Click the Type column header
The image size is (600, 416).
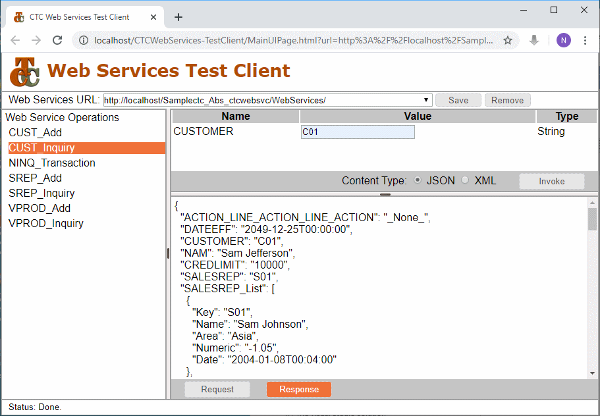click(566, 117)
